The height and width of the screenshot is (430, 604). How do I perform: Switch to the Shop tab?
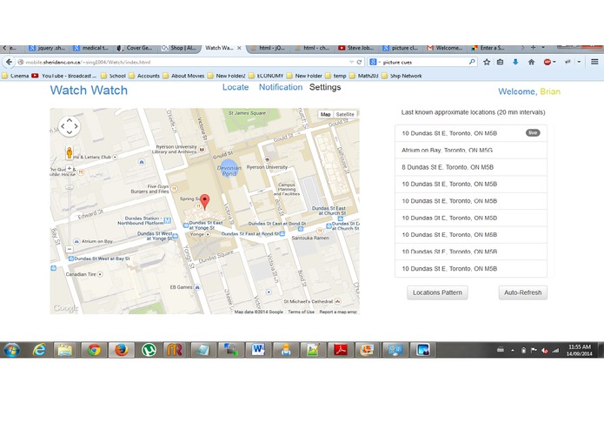click(179, 48)
